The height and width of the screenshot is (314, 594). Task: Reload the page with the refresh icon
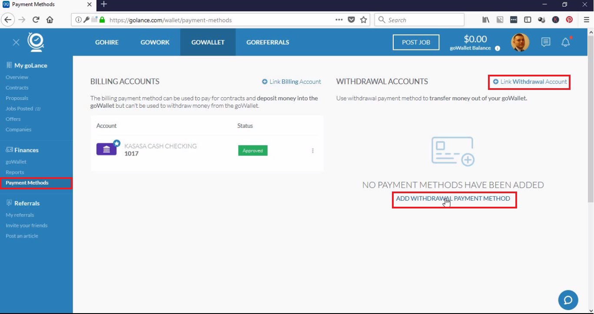36,20
